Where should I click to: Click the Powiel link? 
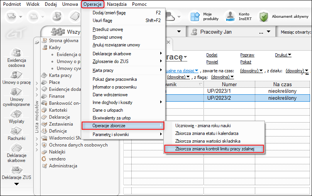tap(212, 62)
